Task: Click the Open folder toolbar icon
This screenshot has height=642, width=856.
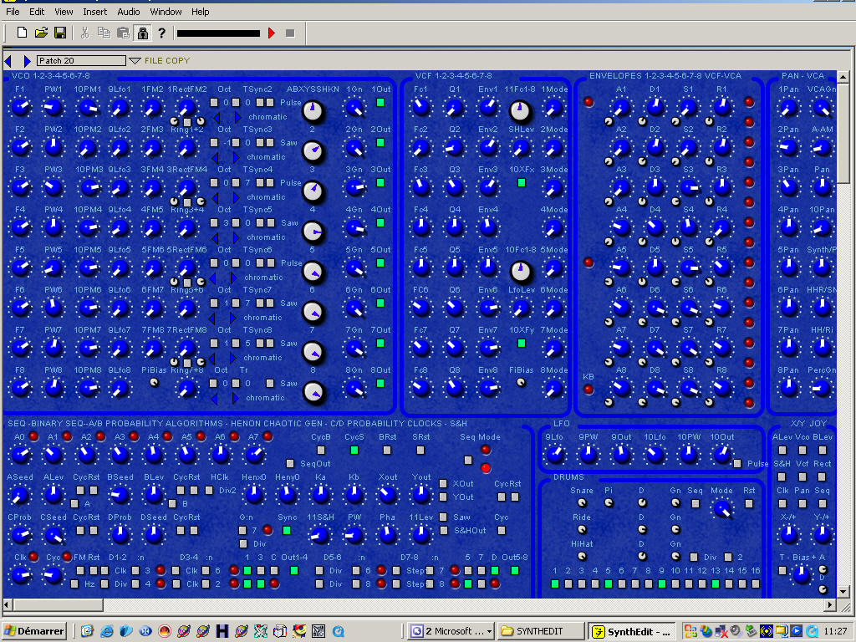Action: tap(41, 33)
